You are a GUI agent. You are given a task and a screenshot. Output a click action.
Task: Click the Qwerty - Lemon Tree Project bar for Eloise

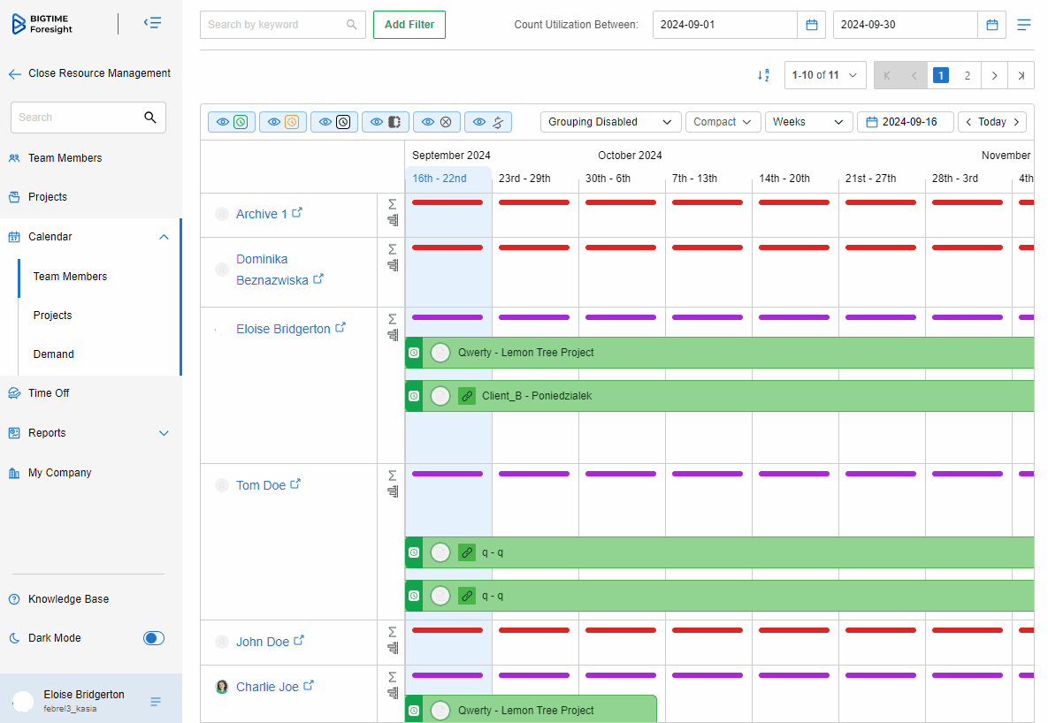pos(708,353)
